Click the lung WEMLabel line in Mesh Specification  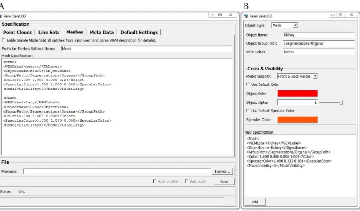[x=31, y=103]
